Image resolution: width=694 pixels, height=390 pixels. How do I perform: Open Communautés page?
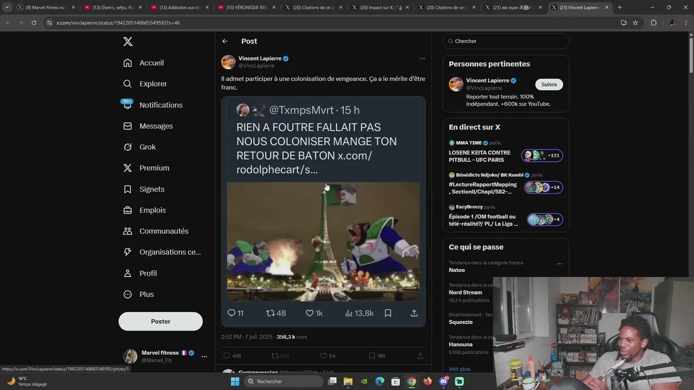[x=156, y=231]
